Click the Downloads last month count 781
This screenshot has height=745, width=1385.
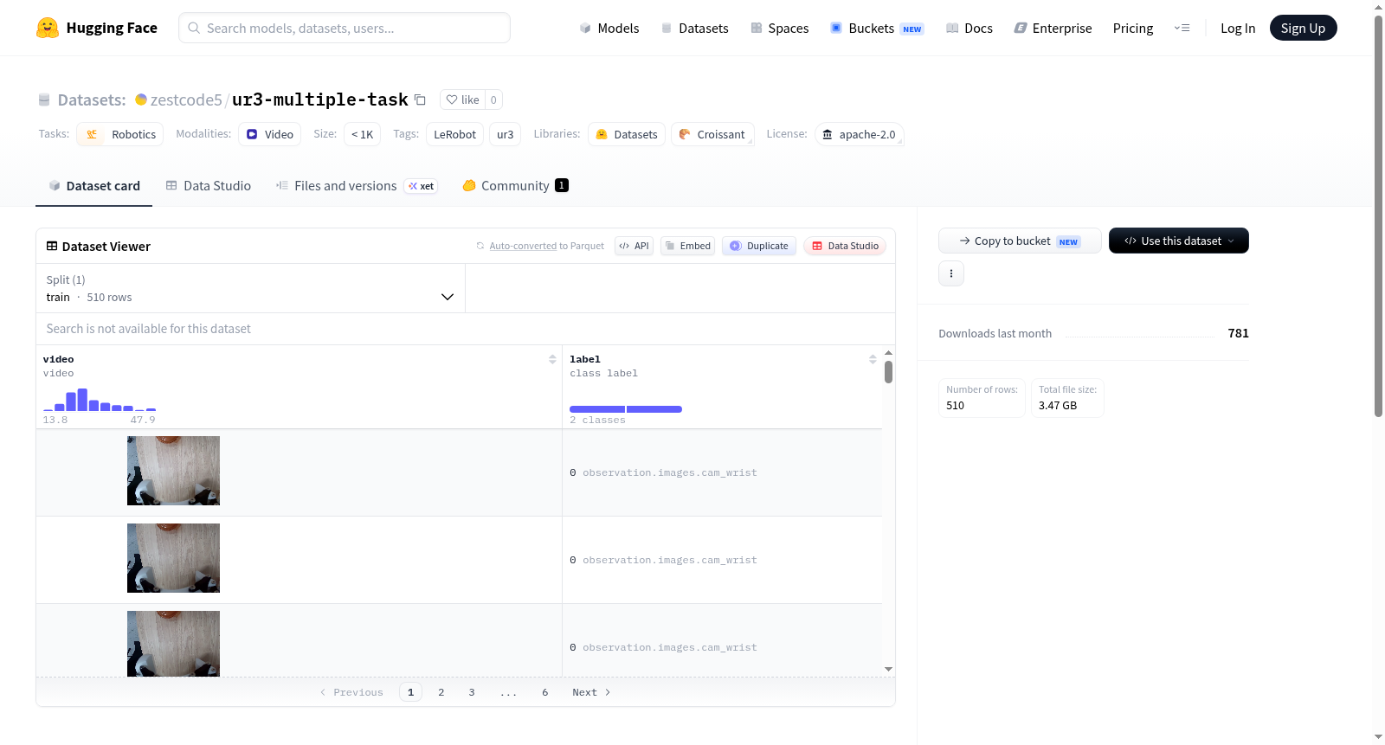1238,333
